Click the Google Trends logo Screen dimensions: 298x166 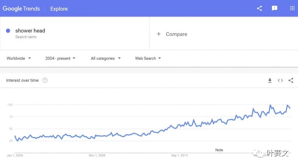(x=21, y=8)
